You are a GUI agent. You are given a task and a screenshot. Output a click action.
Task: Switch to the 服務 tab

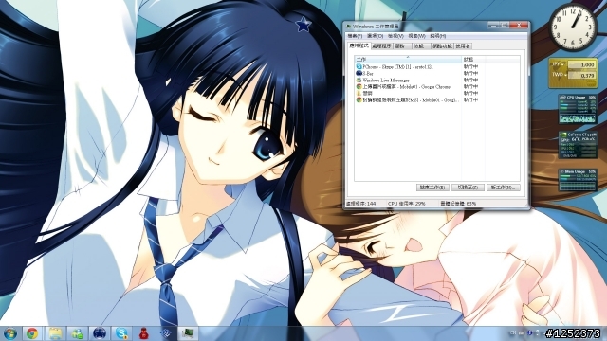point(401,46)
